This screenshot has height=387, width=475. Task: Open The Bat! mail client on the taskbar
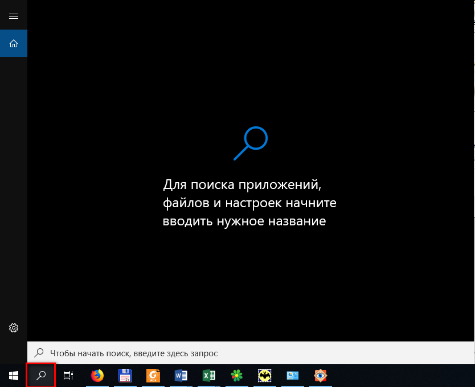coord(264,376)
